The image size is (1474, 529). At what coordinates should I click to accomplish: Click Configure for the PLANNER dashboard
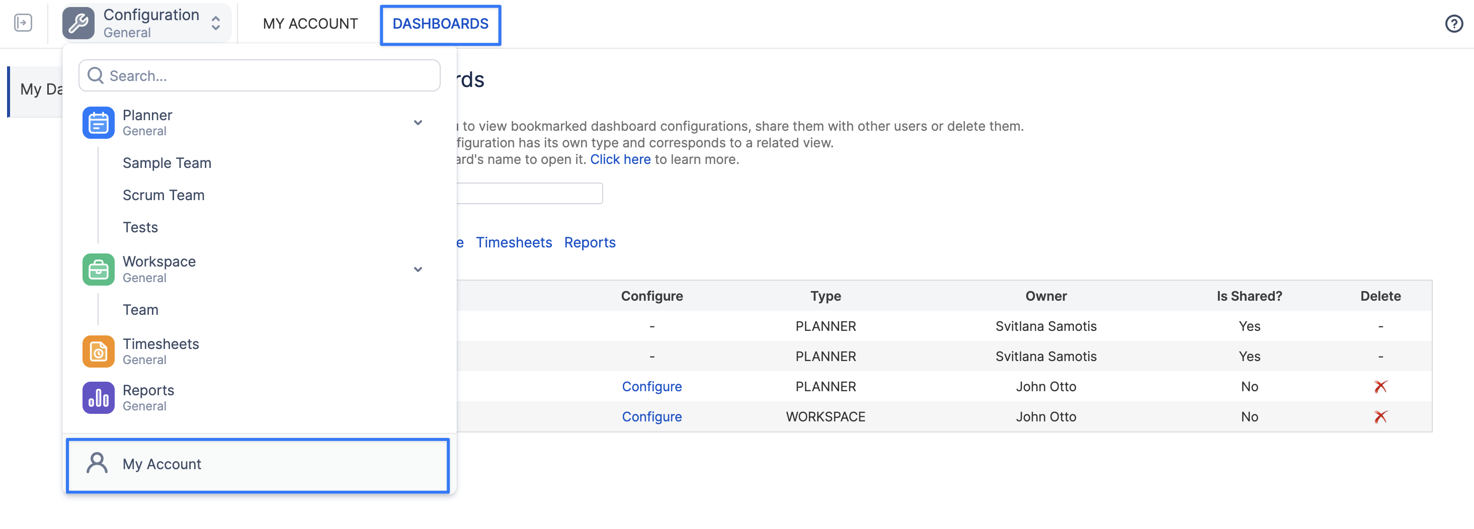coord(652,387)
